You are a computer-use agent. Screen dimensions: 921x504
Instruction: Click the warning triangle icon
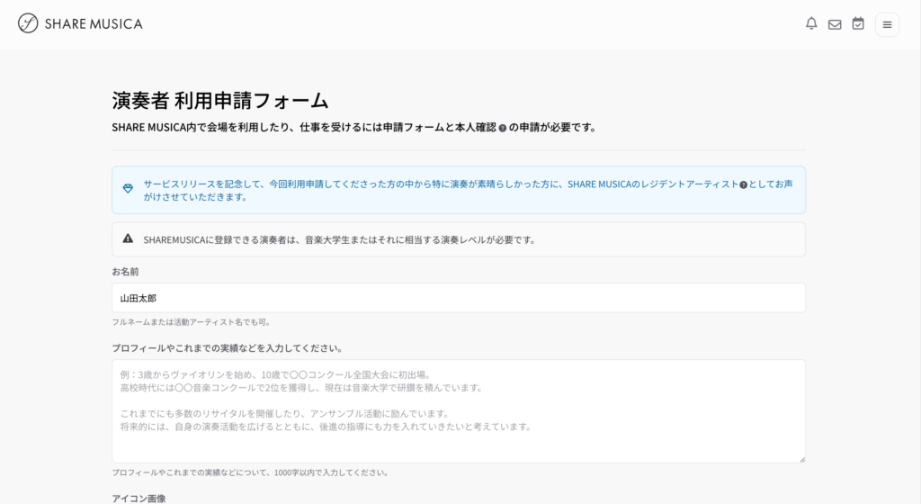tap(128, 239)
